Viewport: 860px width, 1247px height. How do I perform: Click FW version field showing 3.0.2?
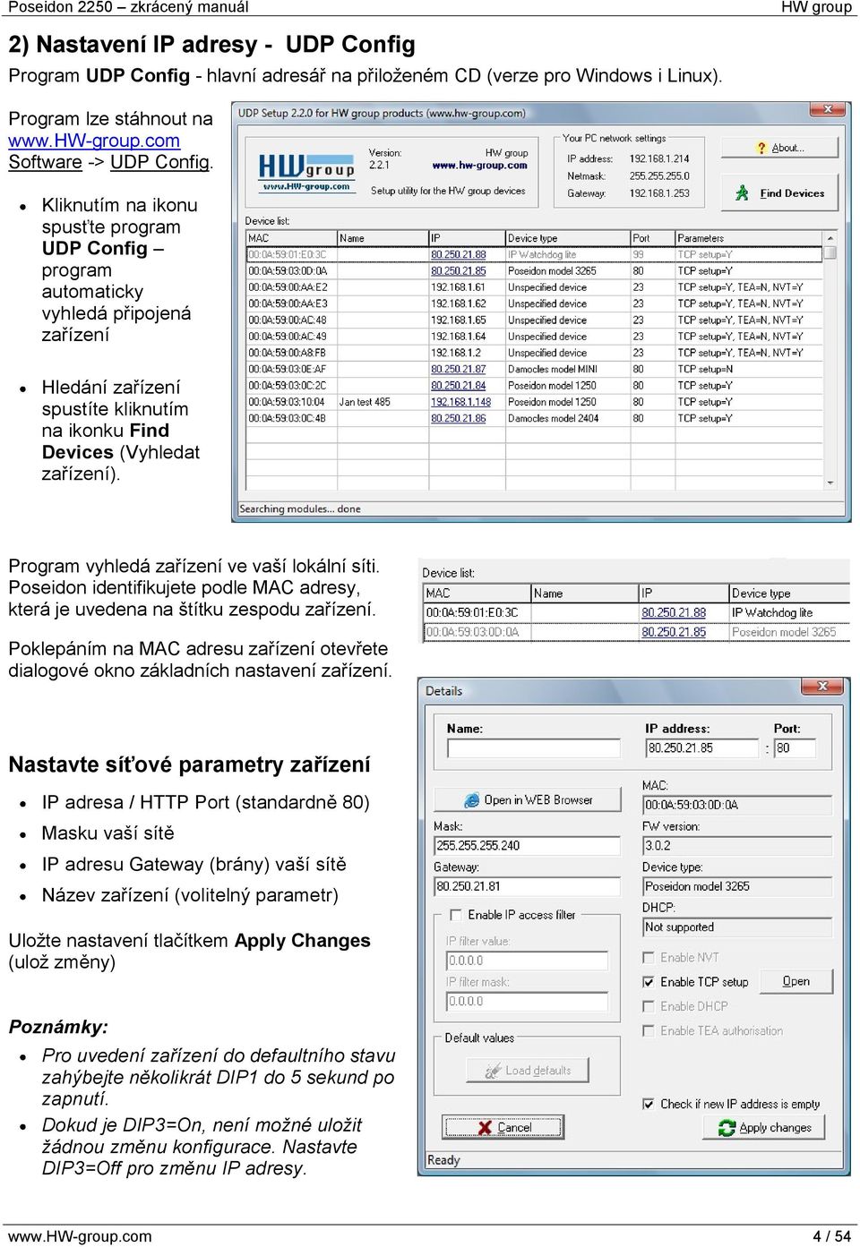pos(736,846)
